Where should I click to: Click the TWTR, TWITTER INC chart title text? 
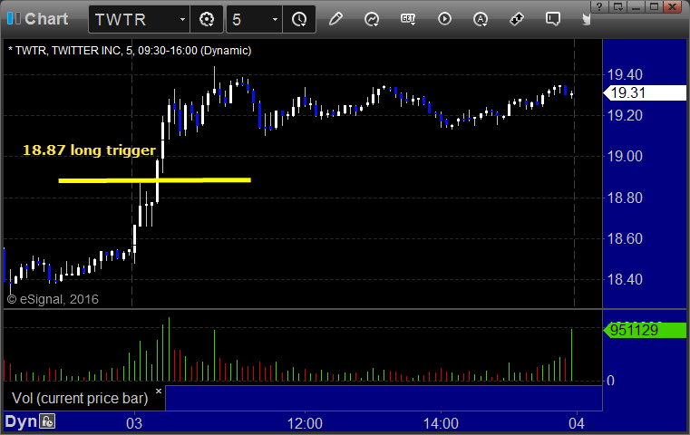click(130, 51)
